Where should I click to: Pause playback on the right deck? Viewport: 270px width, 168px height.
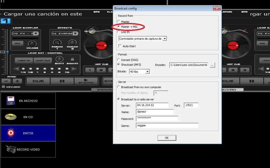tap(252, 81)
